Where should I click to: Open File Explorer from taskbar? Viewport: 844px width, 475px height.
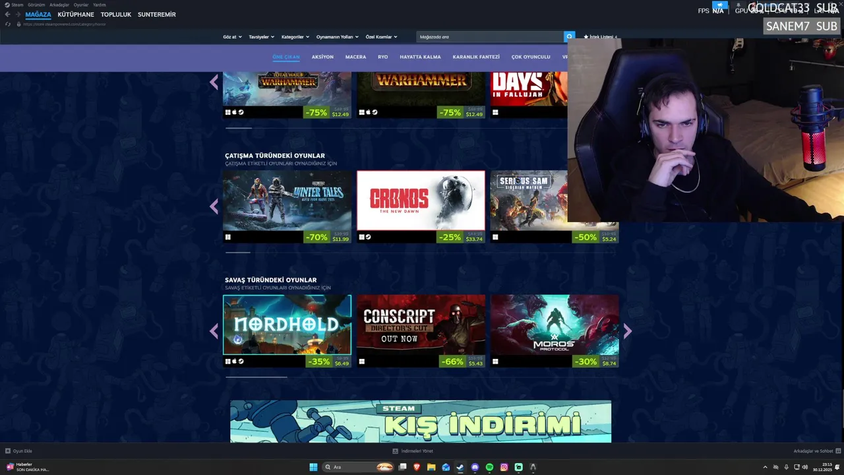coord(431,467)
